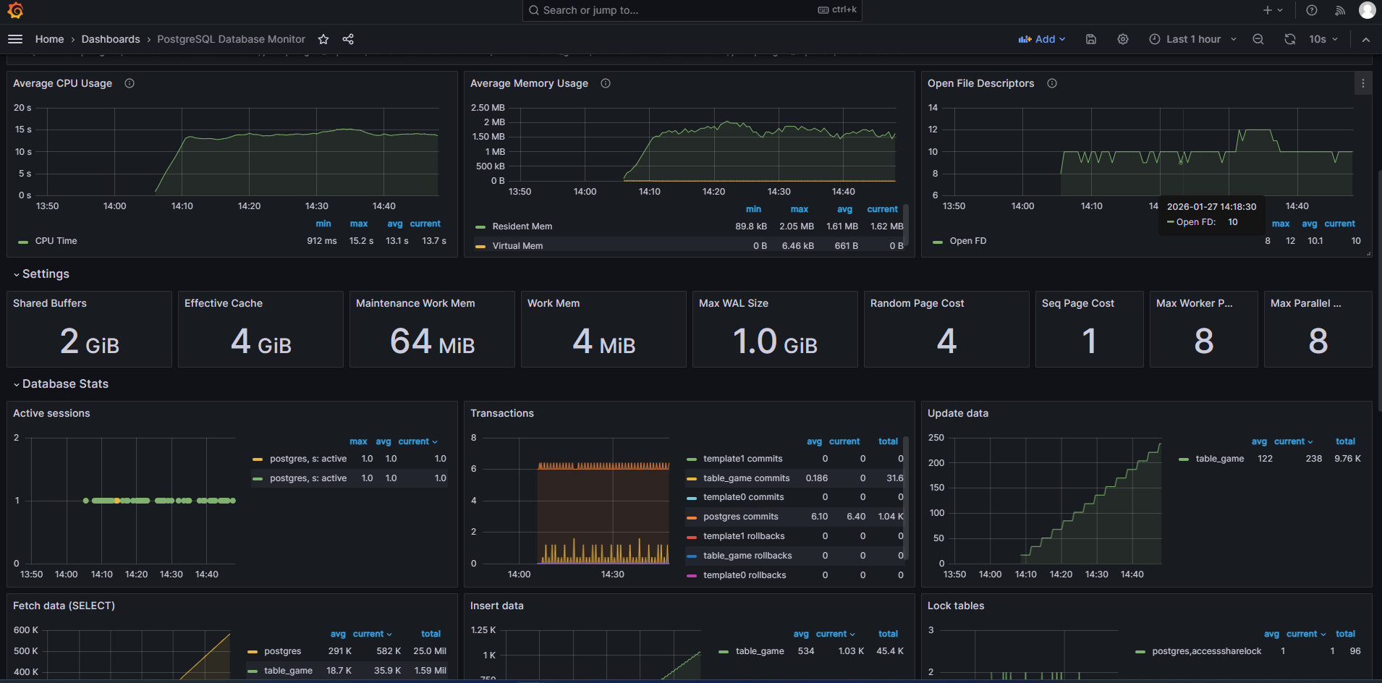The width and height of the screenshot is (1382, 683).
Task: Click the share dashboard icon
Action: [348, 39]
